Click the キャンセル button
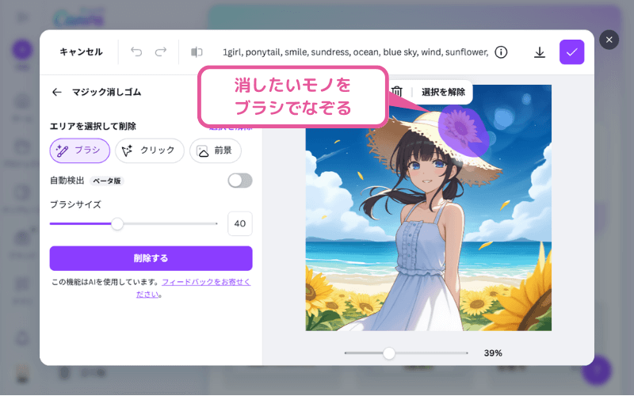 click(82, 51)
